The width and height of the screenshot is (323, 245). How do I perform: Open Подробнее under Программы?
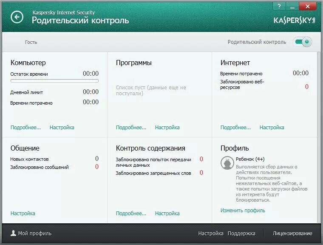(x=131, y=128)
